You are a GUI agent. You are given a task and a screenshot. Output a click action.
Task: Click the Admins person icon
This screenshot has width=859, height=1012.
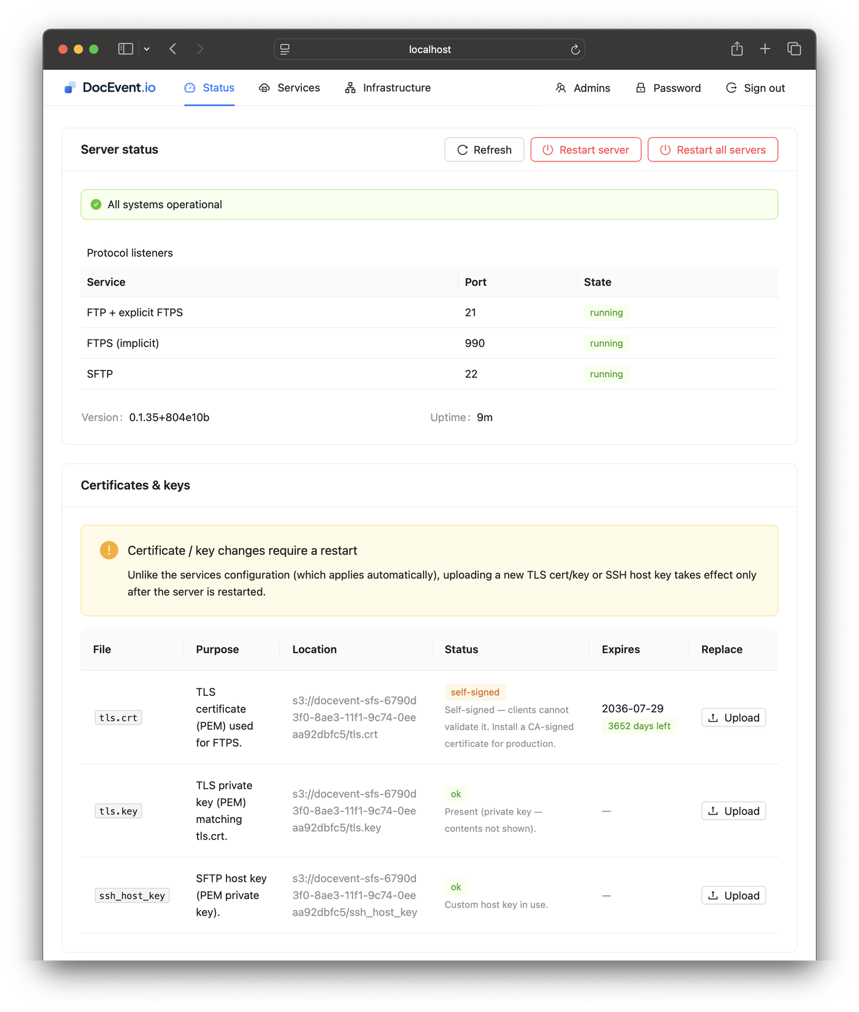pyautogui.click(x=561, y=88)
